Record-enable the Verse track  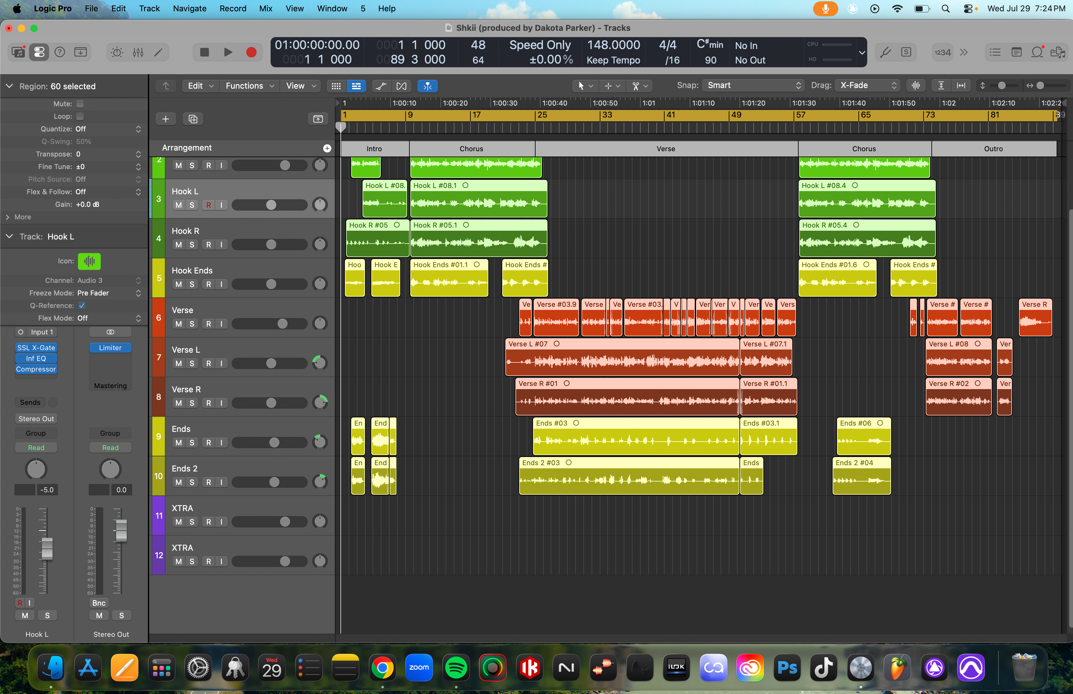click(208, 324)
